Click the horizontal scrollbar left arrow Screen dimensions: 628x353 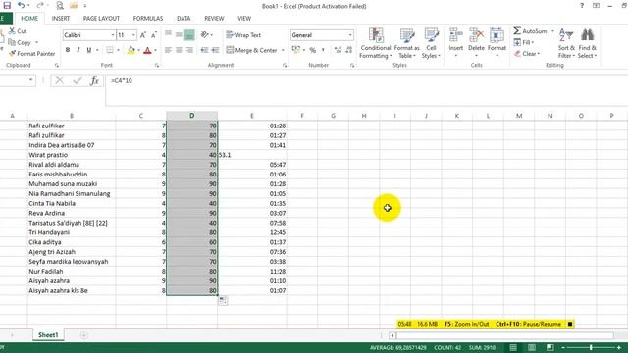click(x=392, y=335)
